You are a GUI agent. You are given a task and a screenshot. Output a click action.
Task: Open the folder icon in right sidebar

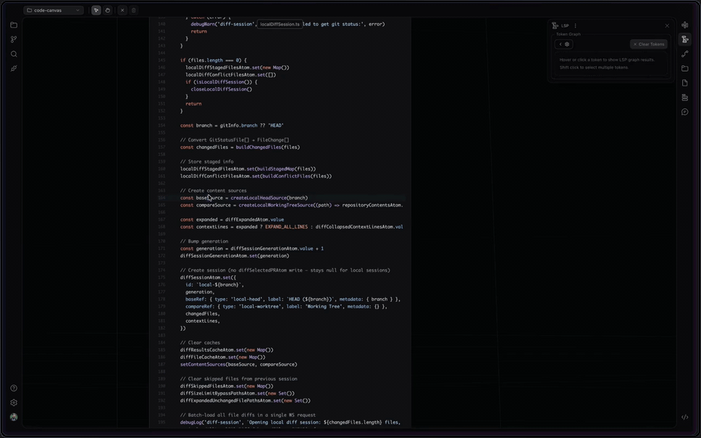[685, 68]
